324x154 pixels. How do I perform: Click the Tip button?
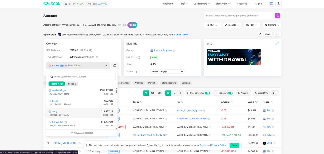pyautogui.click(x=133, y=25)
